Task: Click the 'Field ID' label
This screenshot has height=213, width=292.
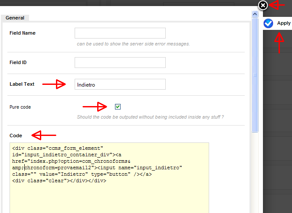Action: [18, 62]
